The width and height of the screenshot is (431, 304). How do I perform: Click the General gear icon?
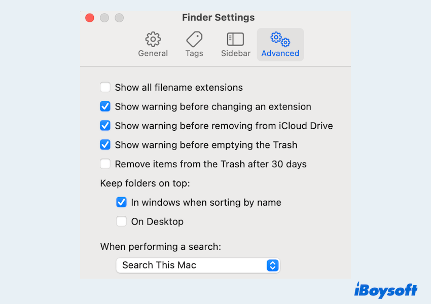(153, 39)
